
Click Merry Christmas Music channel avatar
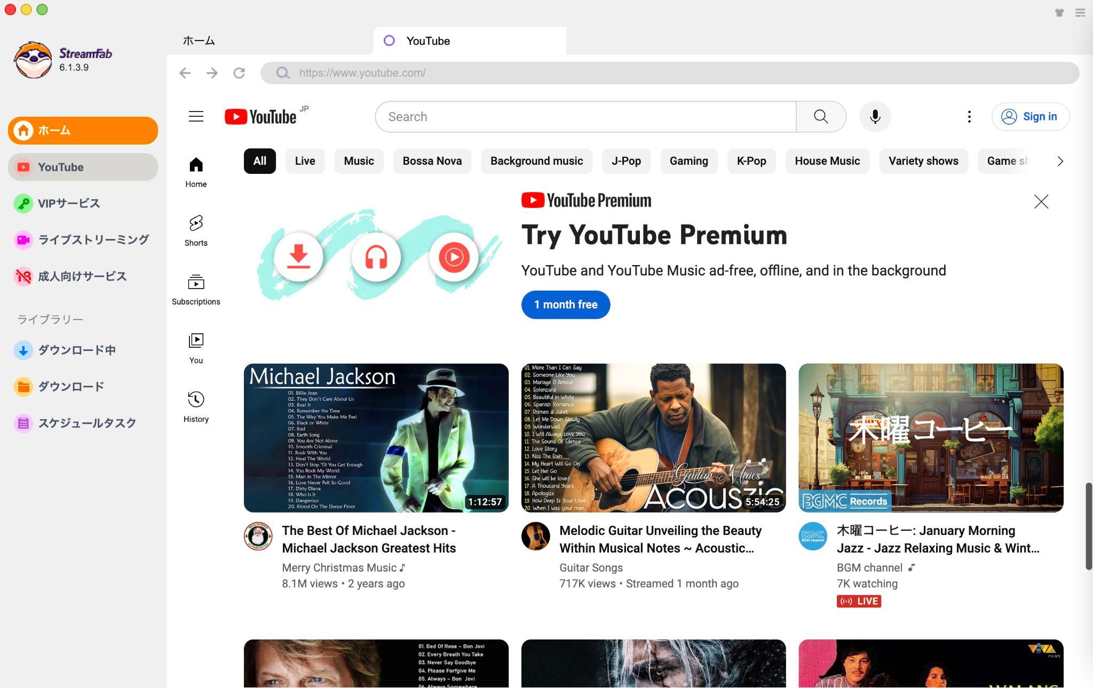click(x=258, y=536)
